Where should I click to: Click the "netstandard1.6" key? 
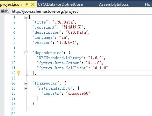54,88
